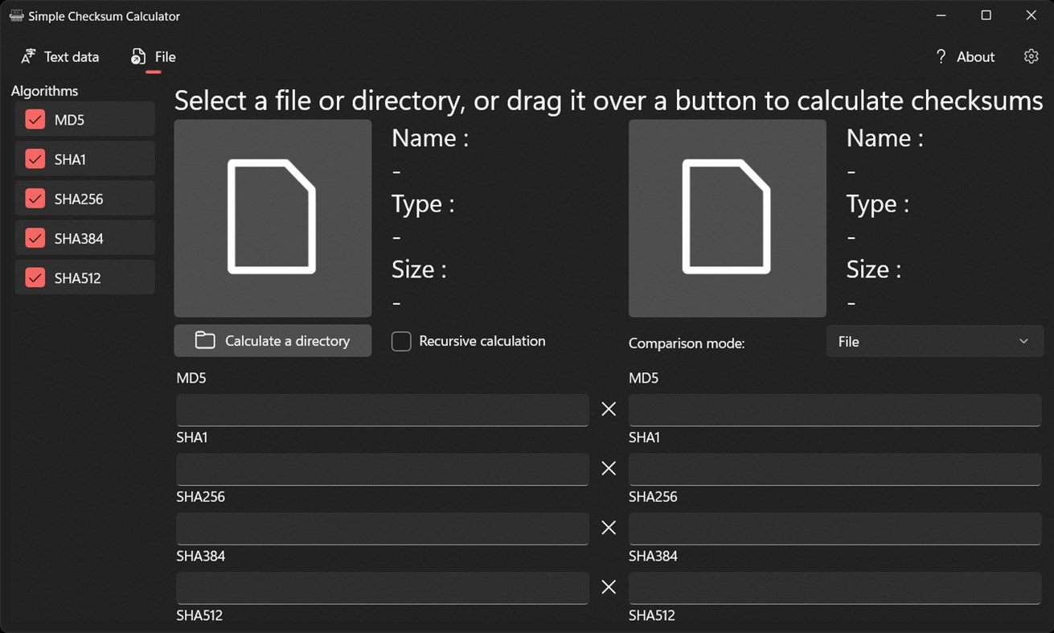Disable the SHA384 algorithm

point(35,237)
